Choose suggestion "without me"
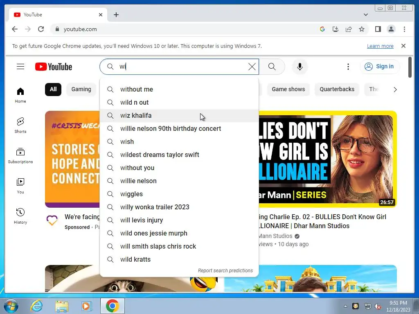Screen dimensions: 419x314 tap(179, 89)
